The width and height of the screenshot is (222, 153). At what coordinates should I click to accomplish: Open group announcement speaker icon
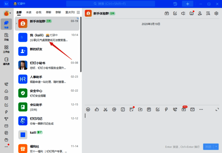183,13
